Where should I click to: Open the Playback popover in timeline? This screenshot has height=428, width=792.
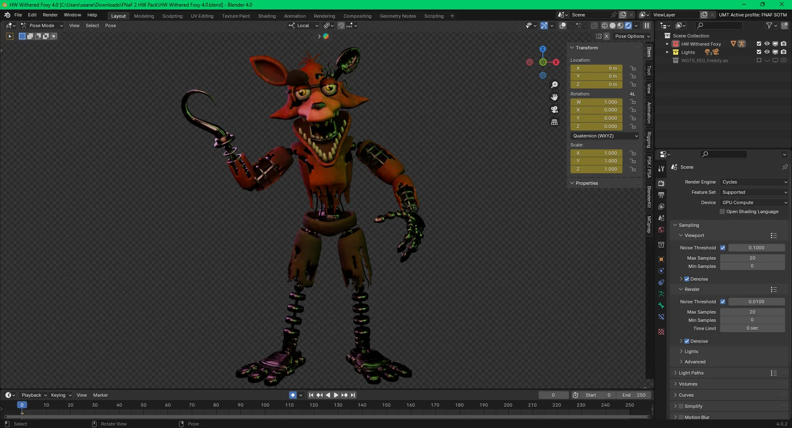pos(34,395)
